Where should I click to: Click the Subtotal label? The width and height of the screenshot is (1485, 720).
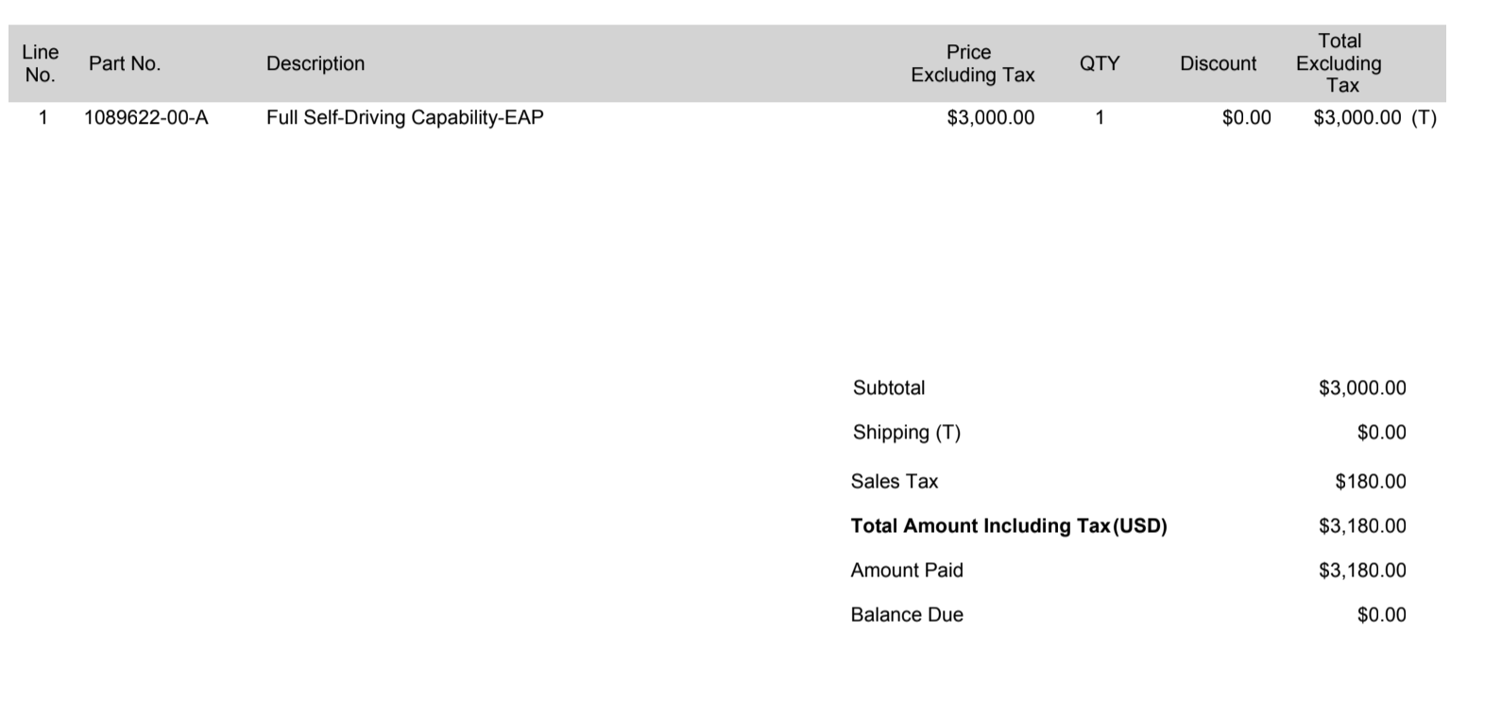coord(889,387)
